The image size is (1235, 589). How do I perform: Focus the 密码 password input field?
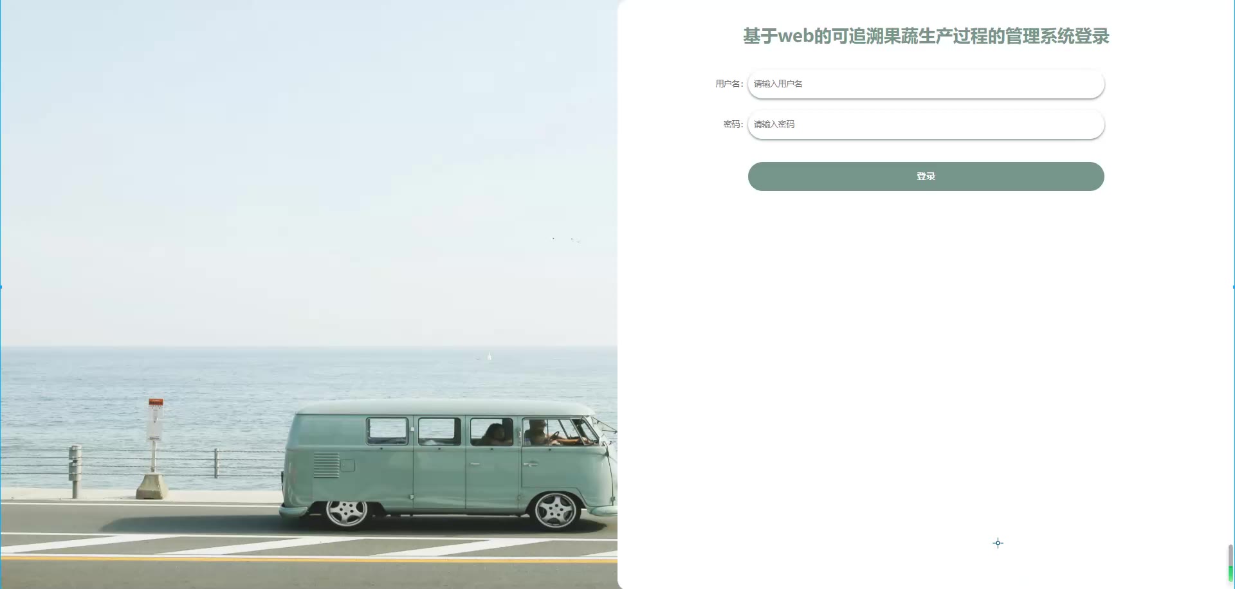tap(926, 124)
